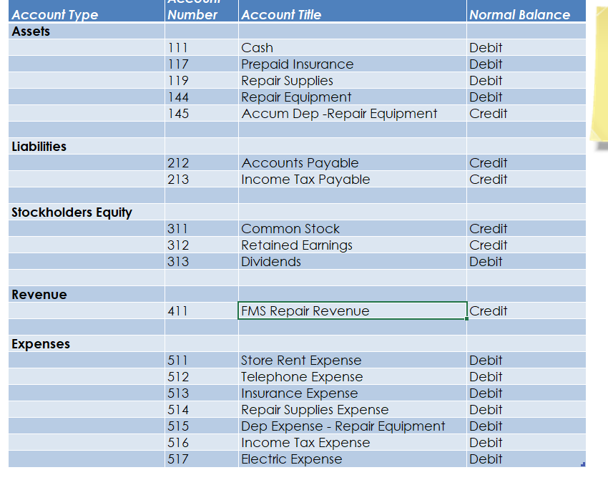The height and width of the screenshot is (480, 608).
Task: Select the Common Stock account title
Action: [290, 228]
